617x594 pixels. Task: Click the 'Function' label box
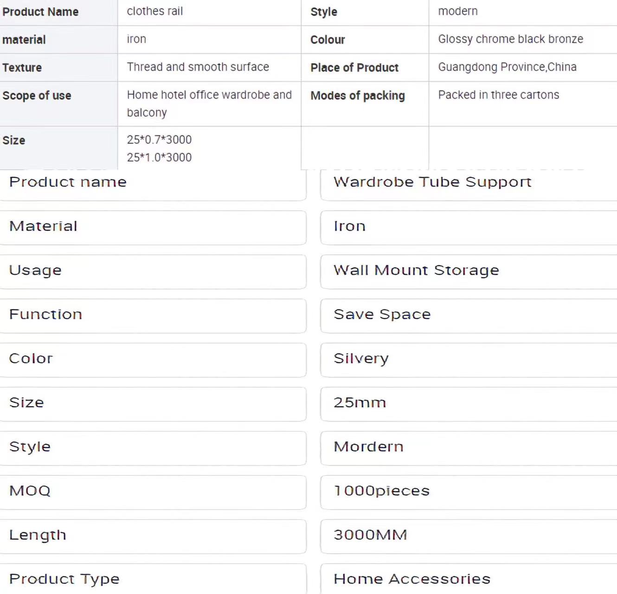click(45, 315)
